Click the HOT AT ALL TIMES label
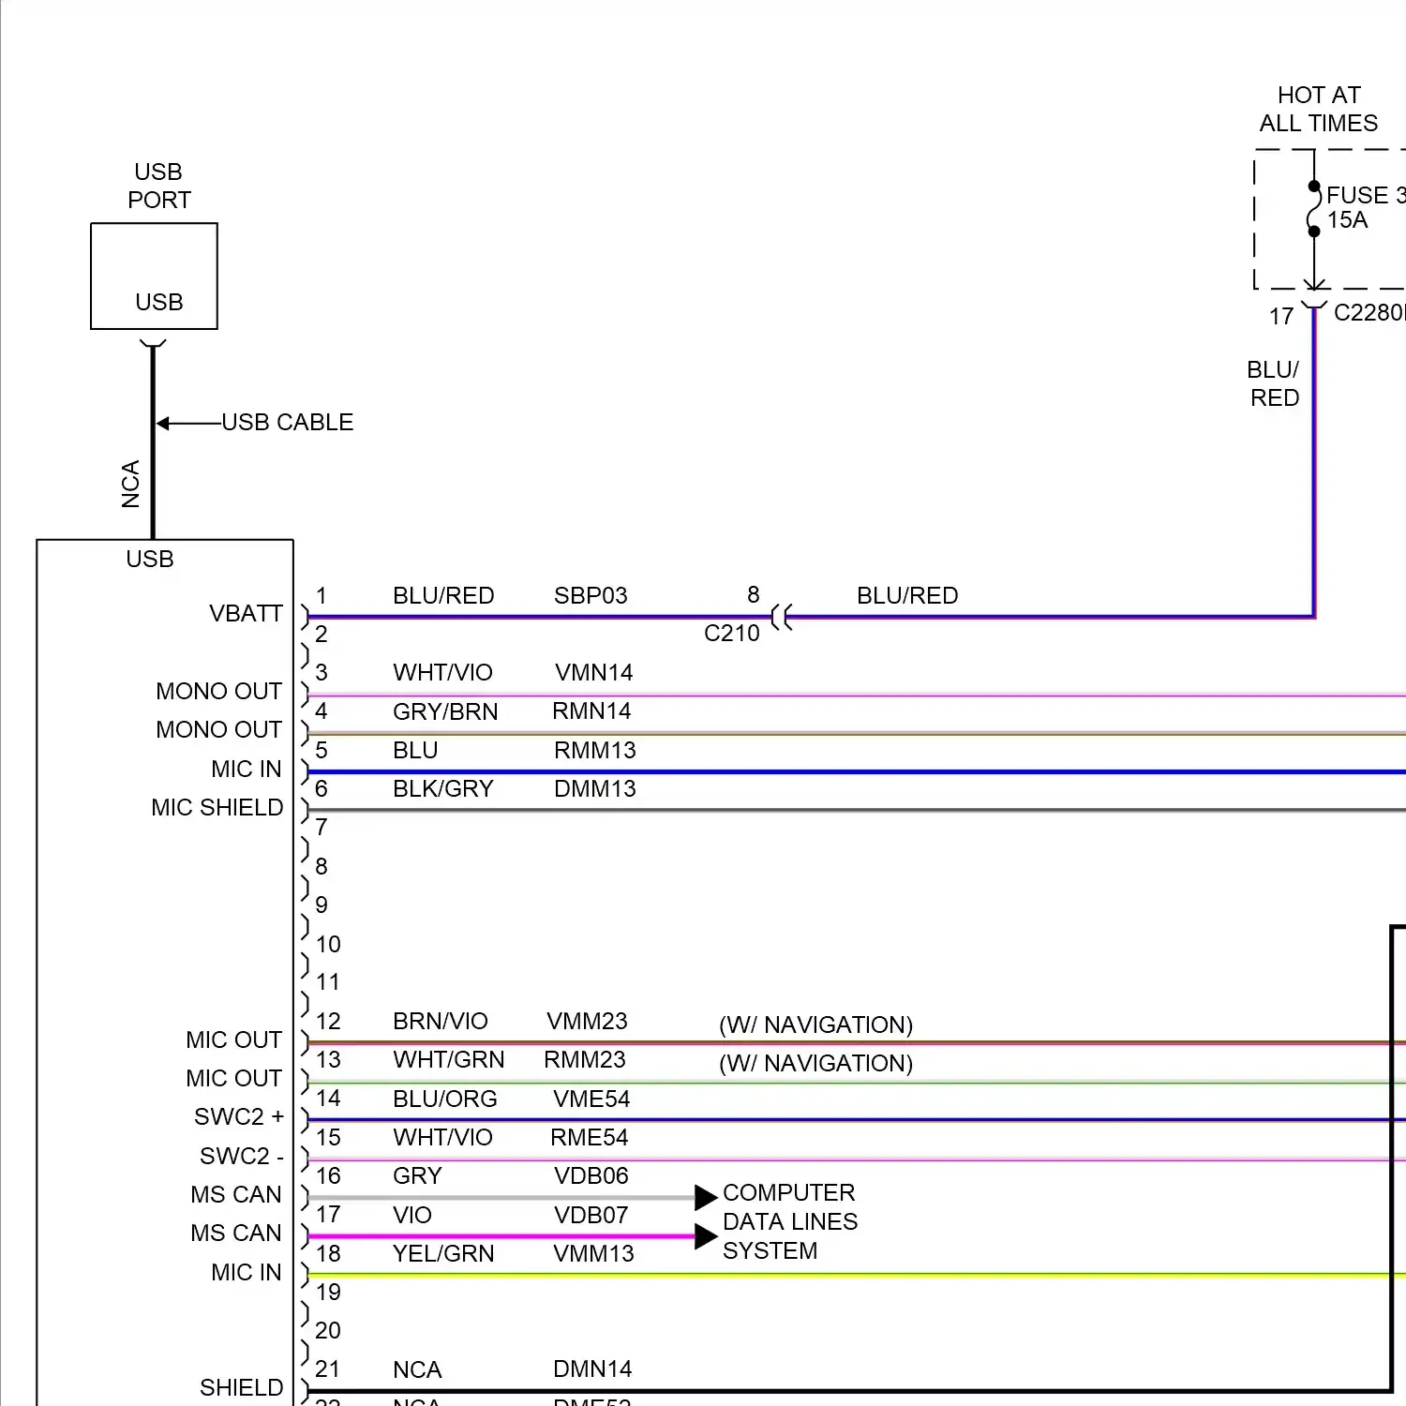 [1319, 109]
